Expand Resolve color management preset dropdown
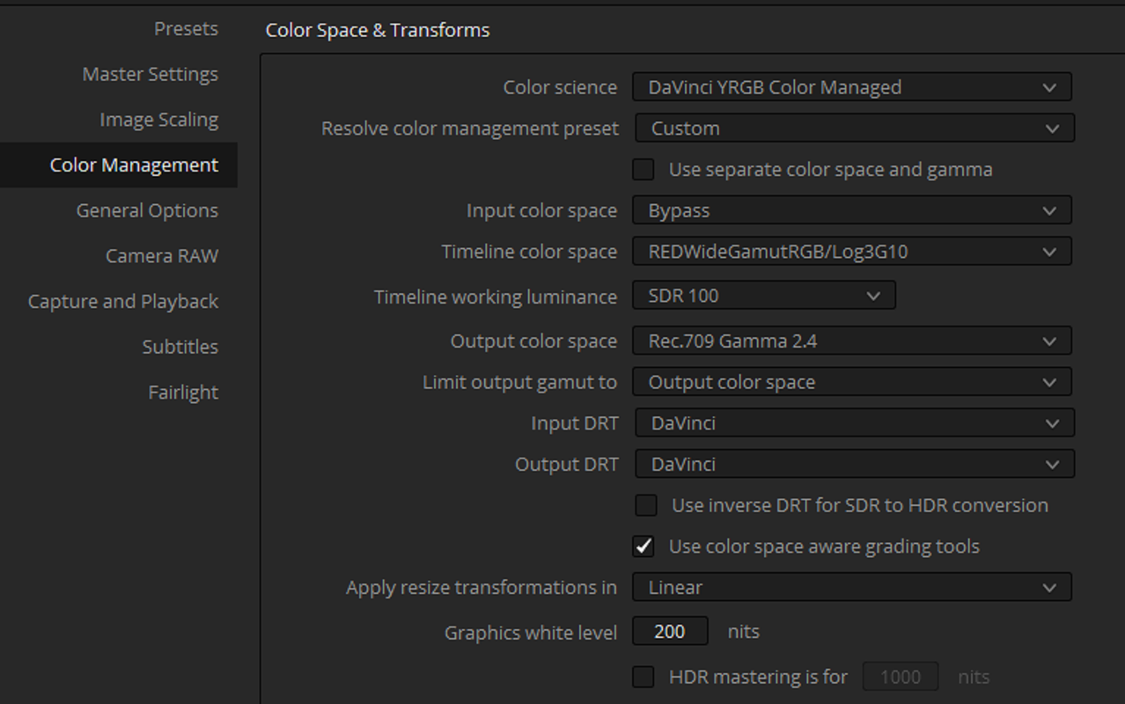 coord(855,128)
